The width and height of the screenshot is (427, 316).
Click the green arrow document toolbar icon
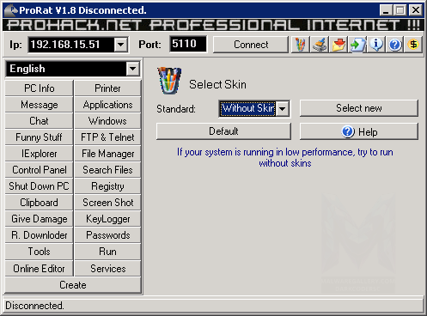(x=357, y=45)
